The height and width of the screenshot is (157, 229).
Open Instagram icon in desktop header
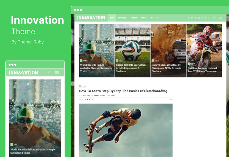[199, 18]
